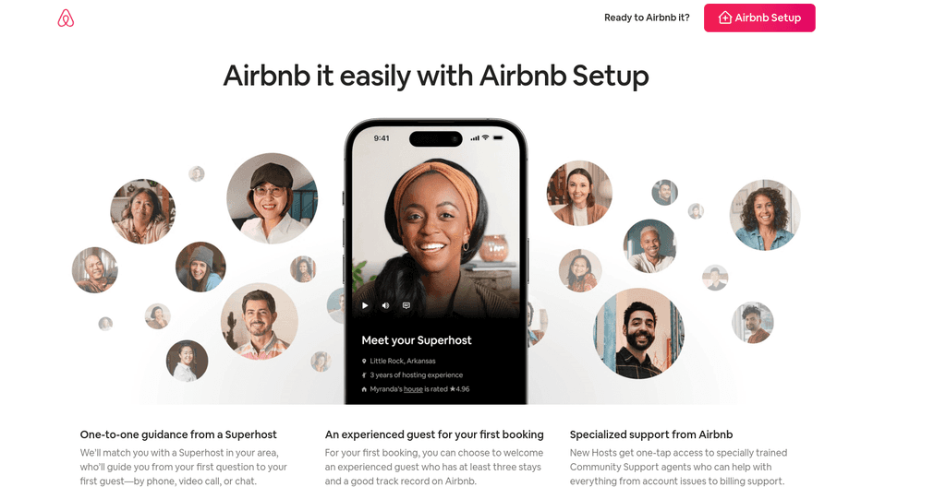Mute the video with the speaker icon
Image resolution: width=946 pixels, height=487 pixels.
point(385,305)
